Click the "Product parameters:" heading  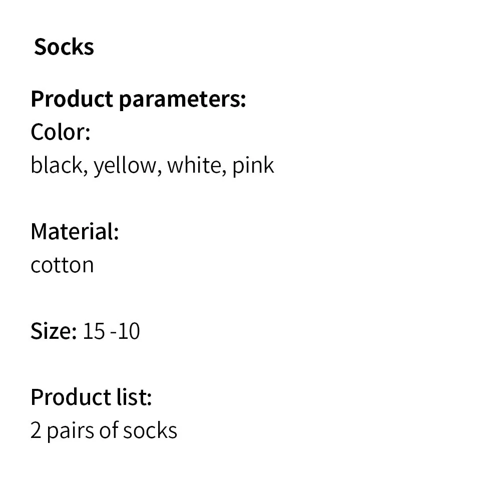click(138, 99)
